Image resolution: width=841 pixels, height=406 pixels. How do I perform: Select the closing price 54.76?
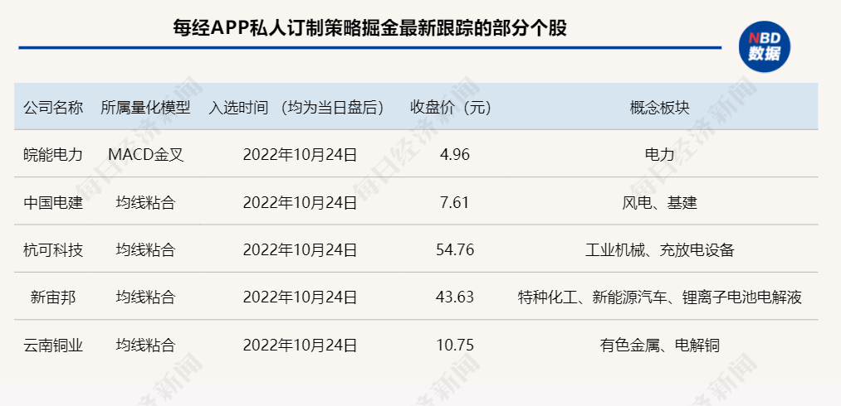click(454, 249)
